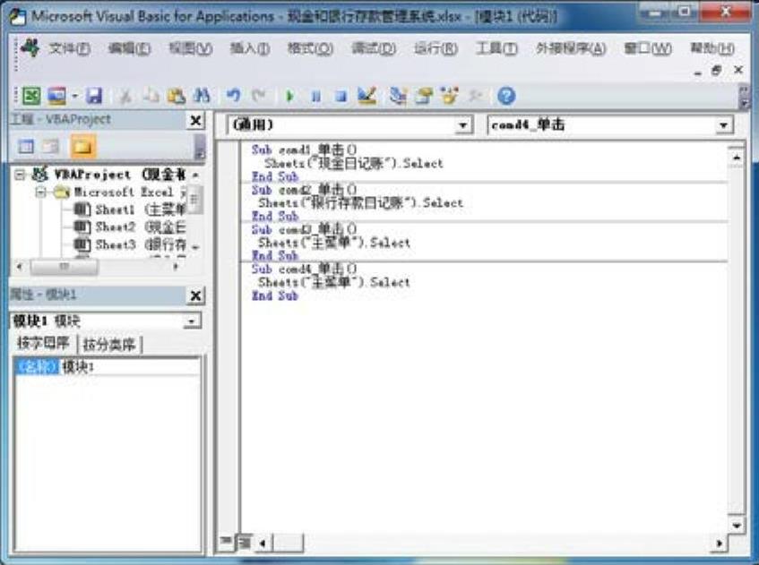Open the 窗口(W) menu
759x565 pixels.
click(x=648, y=48)
